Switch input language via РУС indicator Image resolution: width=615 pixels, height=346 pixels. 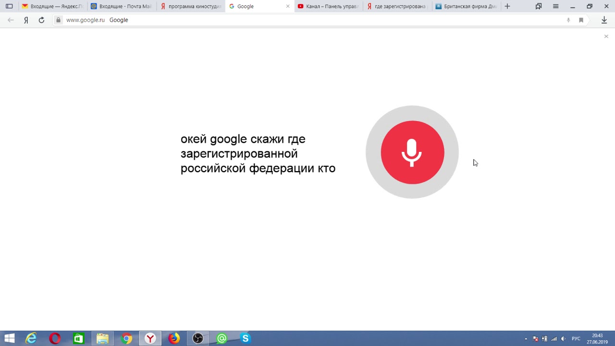[x=576, y=339]
